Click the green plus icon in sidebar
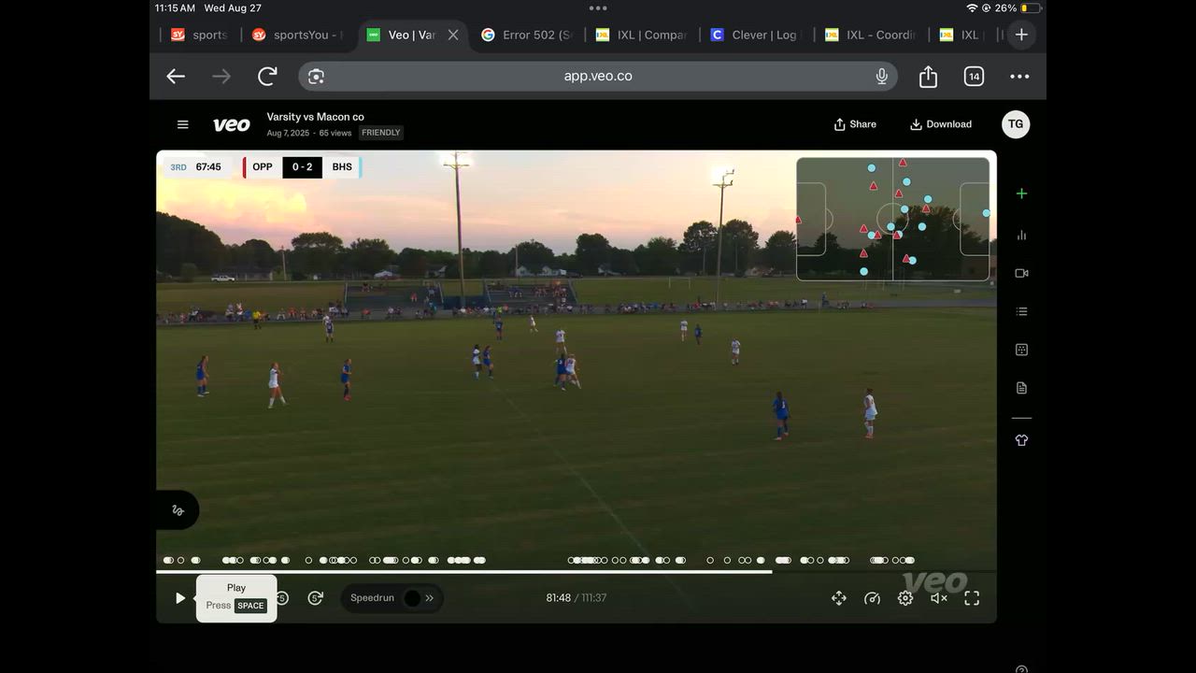This screenshot has height=673, width=1196. pyautogui.click(x=1021, y=193)
